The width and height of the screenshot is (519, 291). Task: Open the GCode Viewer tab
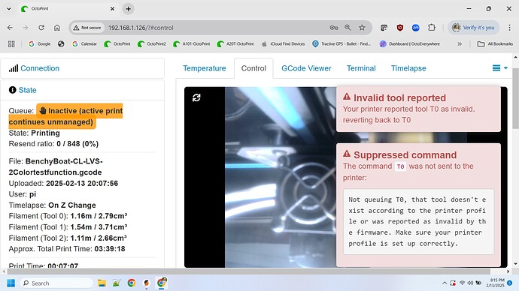[306, 68]
